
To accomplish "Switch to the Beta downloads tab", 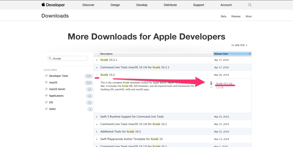I will point(223,16).
